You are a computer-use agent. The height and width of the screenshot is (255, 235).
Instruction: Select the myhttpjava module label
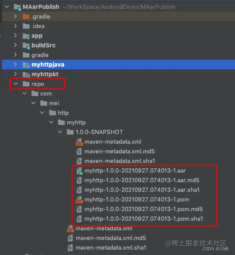(48, 65)
